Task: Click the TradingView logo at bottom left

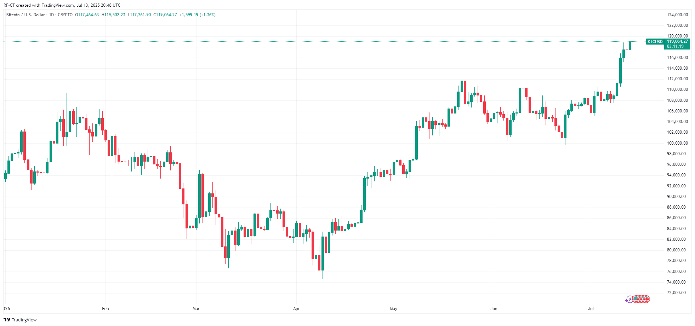Action: pyautogui.click(x=20, y=320)
